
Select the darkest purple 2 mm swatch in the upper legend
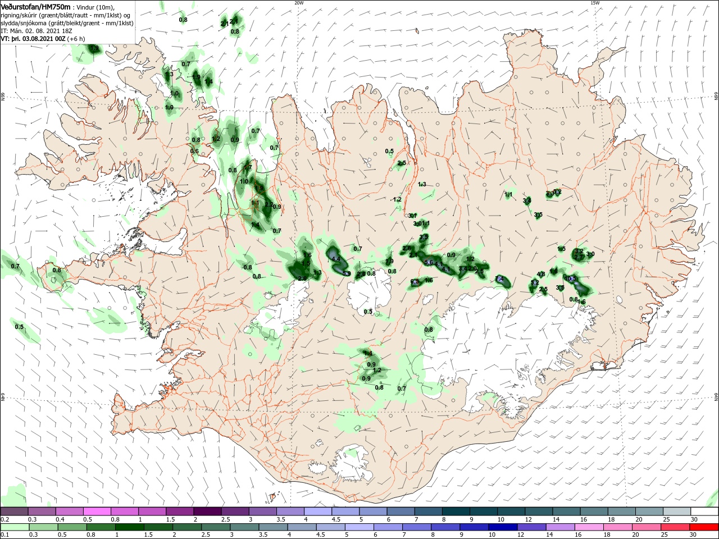(207, 511)
